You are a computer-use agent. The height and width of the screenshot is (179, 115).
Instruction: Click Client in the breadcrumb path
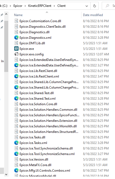pyautogui.click(x=61, y=6)
